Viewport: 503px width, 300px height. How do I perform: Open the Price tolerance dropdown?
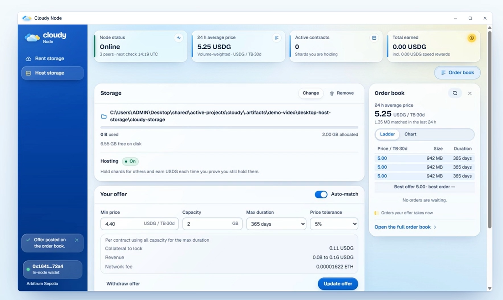pos(334,224)
